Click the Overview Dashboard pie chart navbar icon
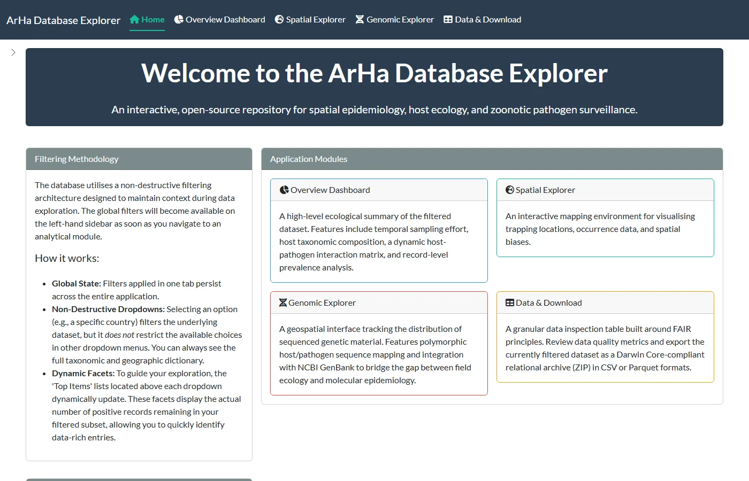The image size is (749, 481). click(x=179, y=19)
